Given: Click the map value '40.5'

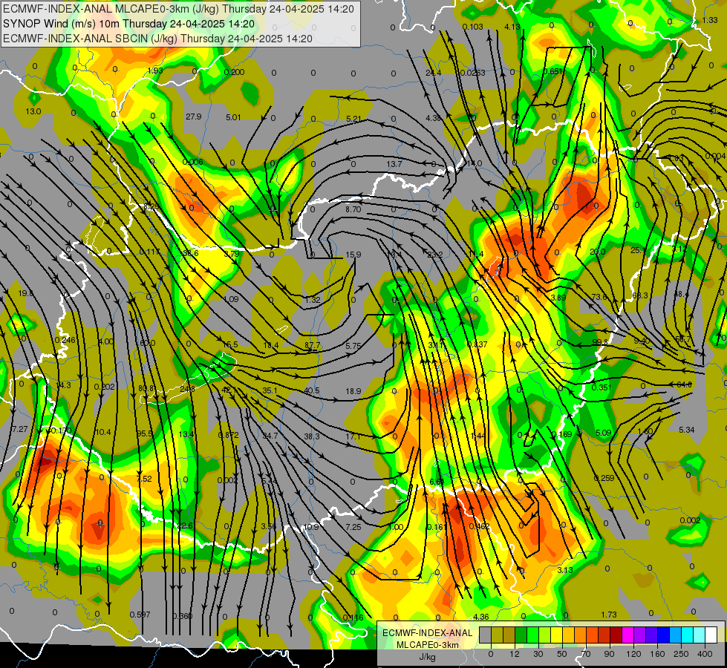Looking at the screenshot, I should [312, 391].
